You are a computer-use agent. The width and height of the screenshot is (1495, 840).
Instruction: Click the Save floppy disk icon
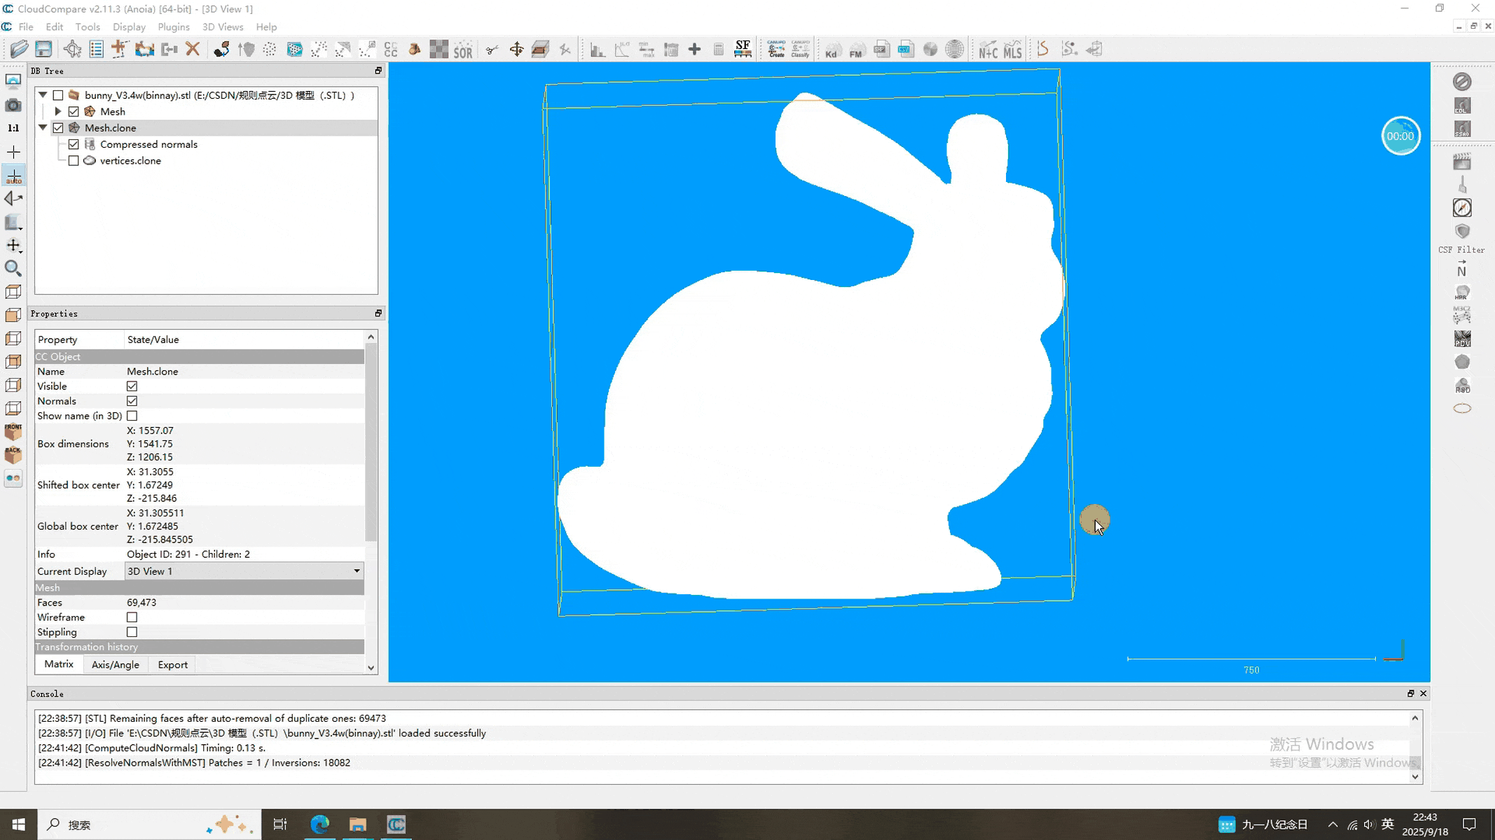tap(43, 49)
